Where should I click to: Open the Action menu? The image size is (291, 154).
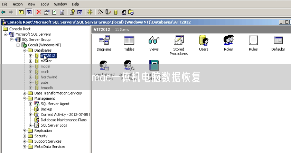point(18,4)
